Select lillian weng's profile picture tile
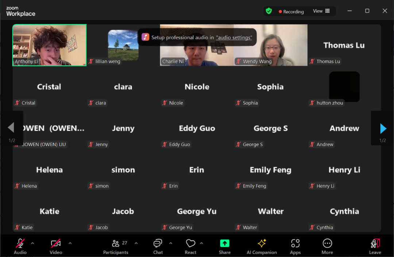Viewport: 394px width, 257px height. (123, 45)
